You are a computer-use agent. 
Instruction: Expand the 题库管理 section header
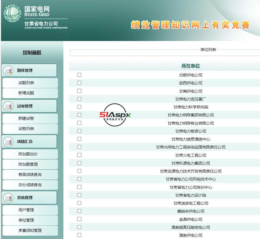(x=29, y=70)
